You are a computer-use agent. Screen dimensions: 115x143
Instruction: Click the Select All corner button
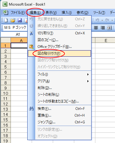tap(6, 40)
